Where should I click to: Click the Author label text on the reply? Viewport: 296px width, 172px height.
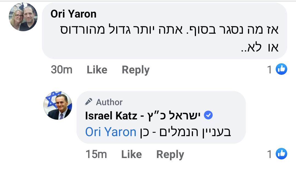point(109,102)
